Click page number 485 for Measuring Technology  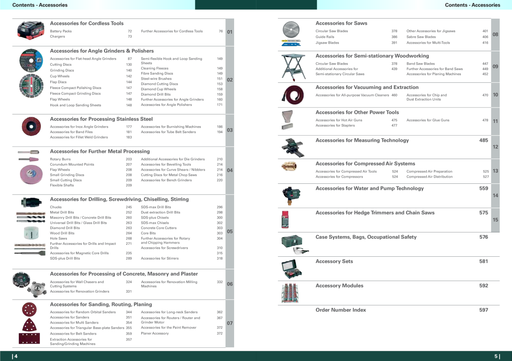pyautogui.click(x=484, y=141)
